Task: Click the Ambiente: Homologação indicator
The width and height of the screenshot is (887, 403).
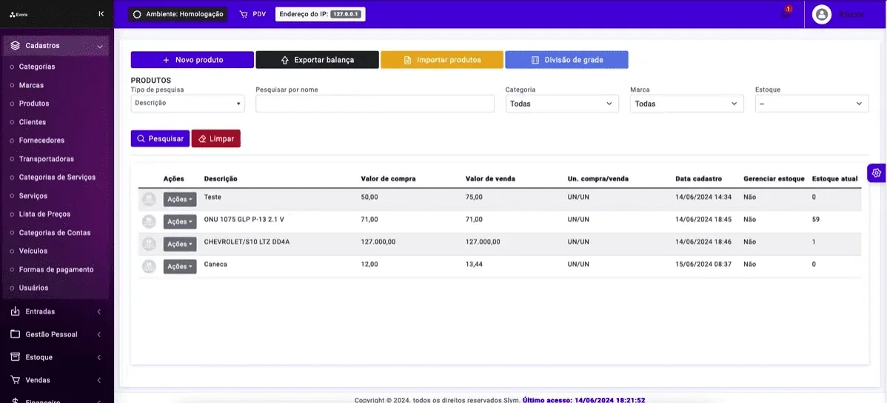Action: point(178,14)
